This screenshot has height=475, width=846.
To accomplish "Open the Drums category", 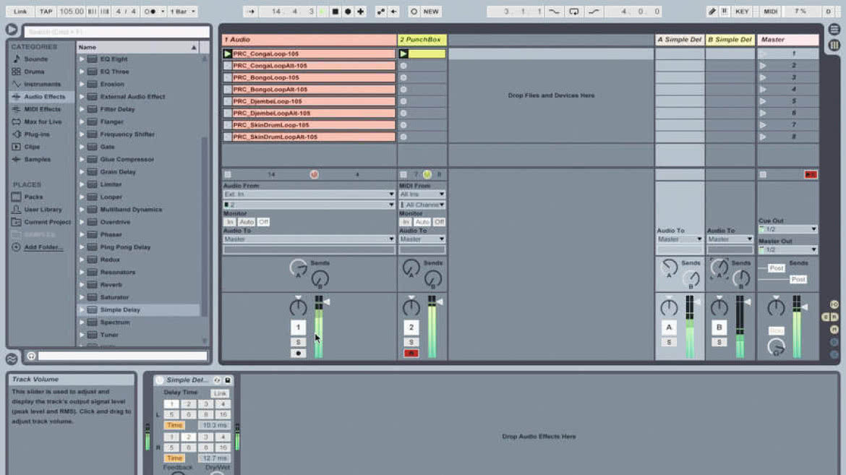I will click(x=34, y=72).
